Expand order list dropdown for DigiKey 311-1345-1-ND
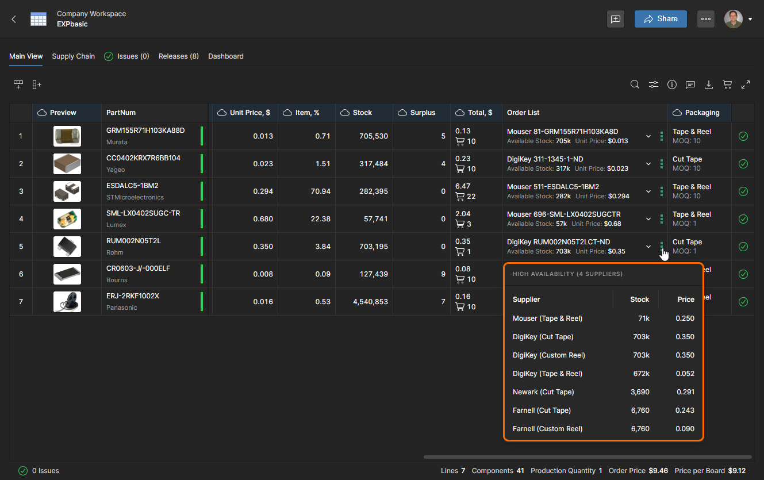Image resolution: width=764 pixels, height=480 pixels. point(648,164)
